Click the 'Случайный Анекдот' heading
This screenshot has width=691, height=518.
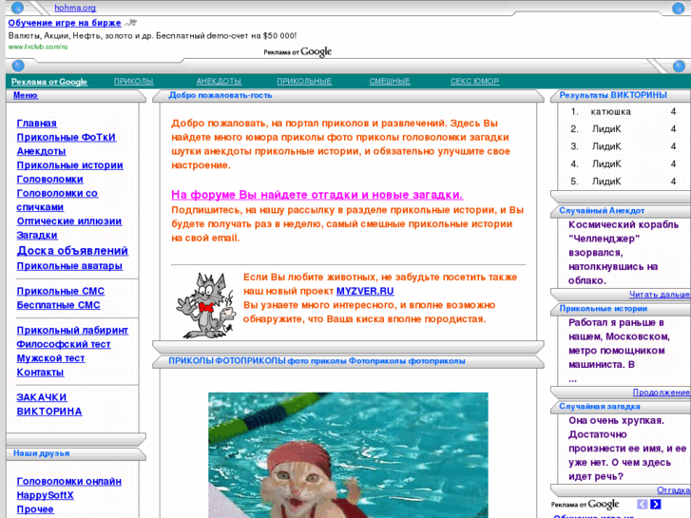click(x=602, y=211)
